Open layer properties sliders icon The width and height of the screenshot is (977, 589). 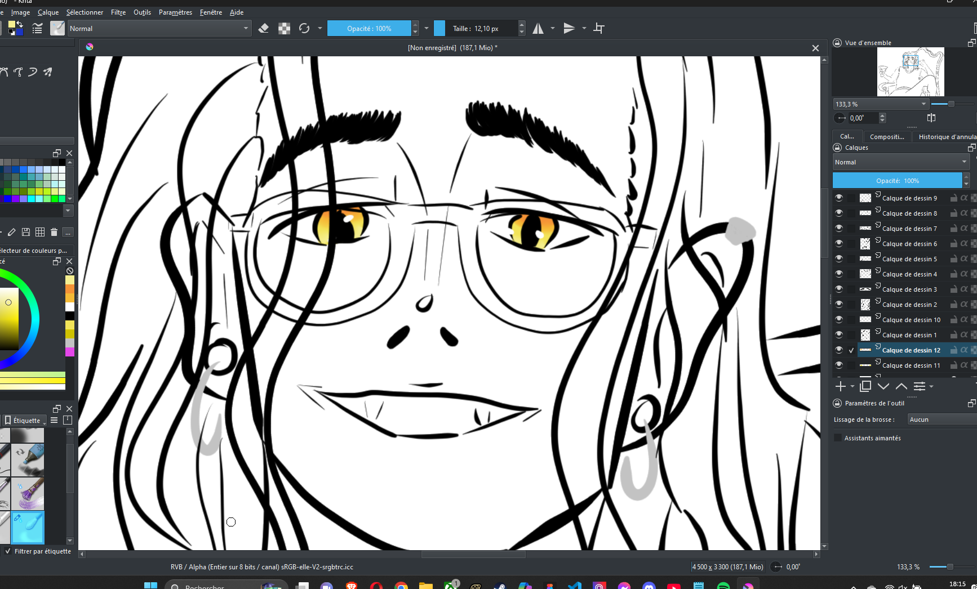[920, 386]
